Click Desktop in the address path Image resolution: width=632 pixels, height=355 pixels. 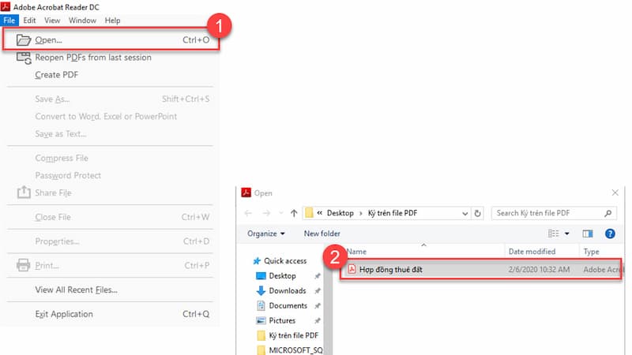pyautogui.click(x=340, y=213)
